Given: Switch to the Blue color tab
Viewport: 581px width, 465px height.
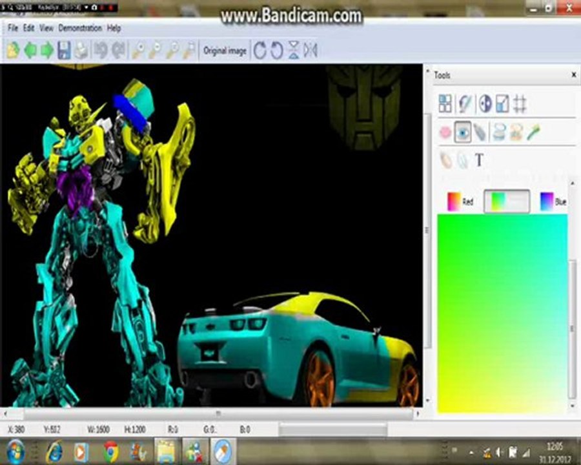Looking at the screenshot, I should pyautogui.click(x=553, y=201).
